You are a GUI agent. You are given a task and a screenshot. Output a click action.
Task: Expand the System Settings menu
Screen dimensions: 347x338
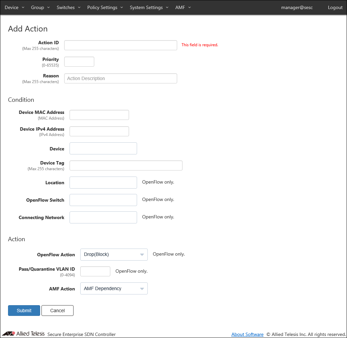[149, 7]
